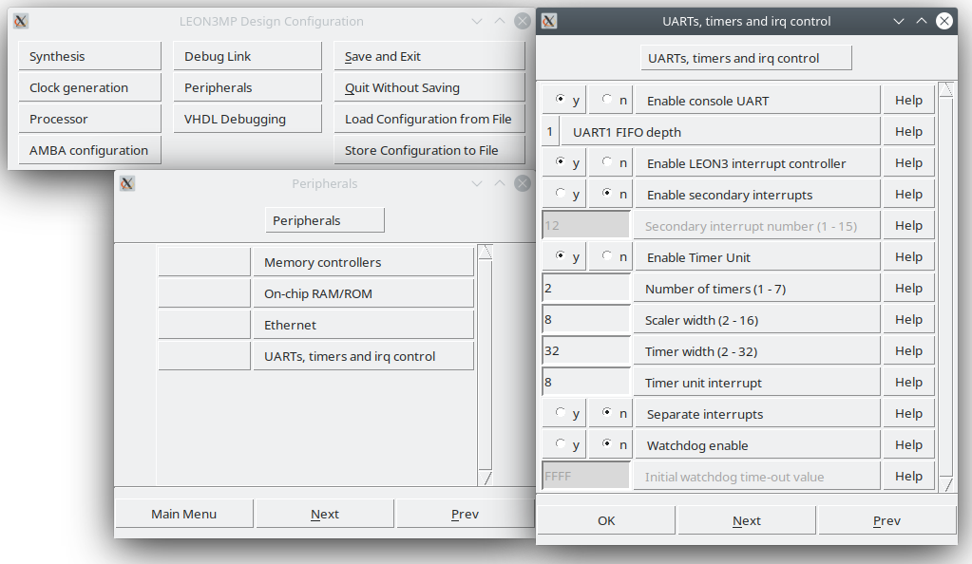The width and height of the screenshot is (972, 564).
Task: Open AMBA configuration
Action: pyautogui.click(x=90, y=150)
